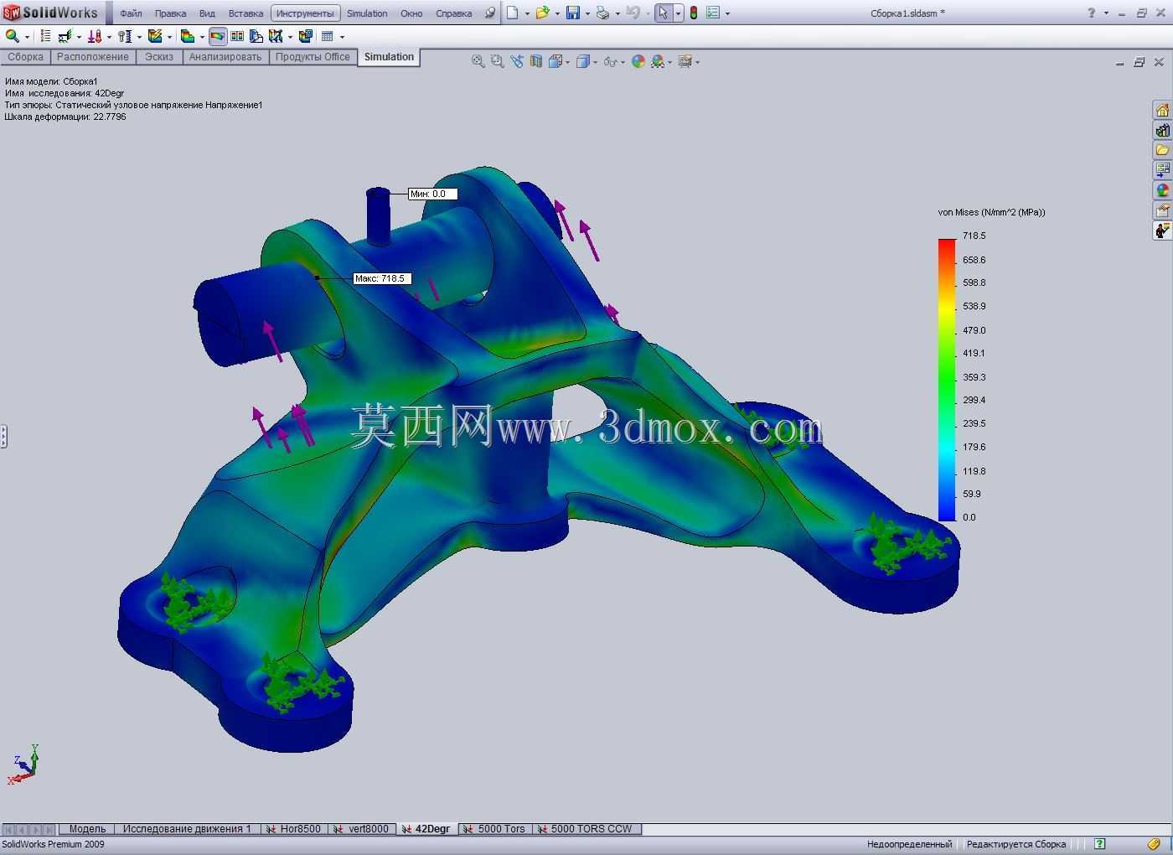Click the table options toolbar icon

328,36
